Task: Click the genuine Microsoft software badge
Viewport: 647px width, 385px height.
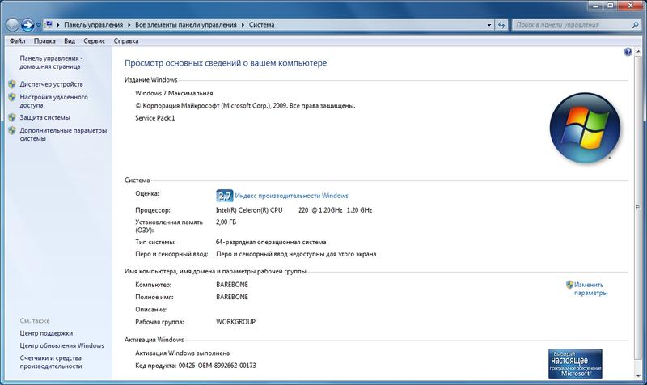Action: 575,363
